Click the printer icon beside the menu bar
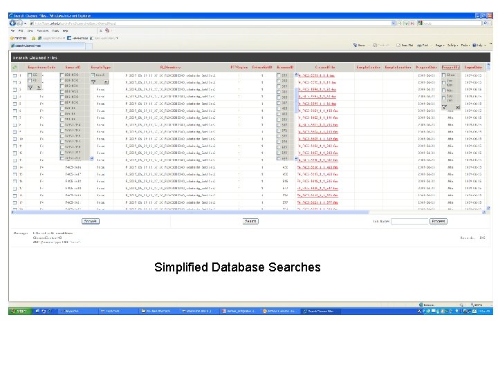The height and width of the screenshot is (373, 498). point(107,31)
